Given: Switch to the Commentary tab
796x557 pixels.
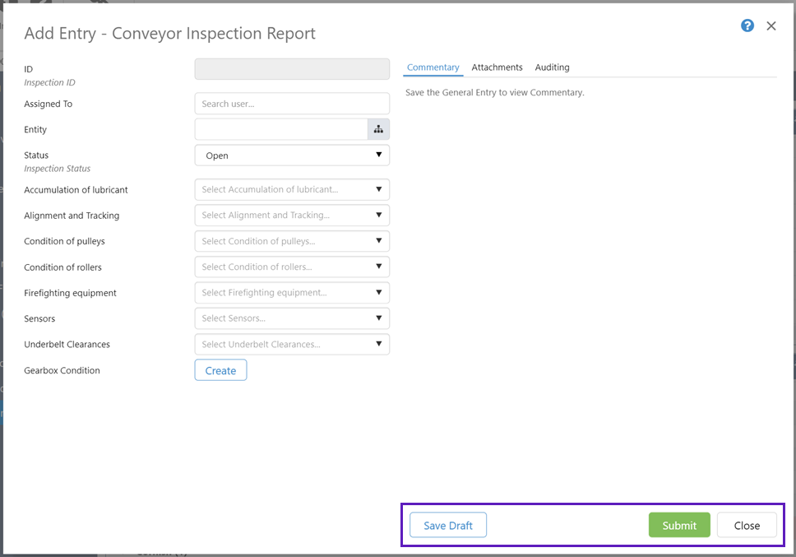Looking at the screenshot, I should (x=433, y=67).
